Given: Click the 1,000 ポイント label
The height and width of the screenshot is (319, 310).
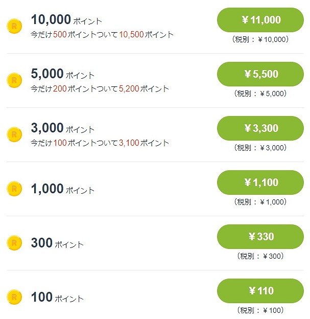Looking at the screenshot, I should coord(63,189).
